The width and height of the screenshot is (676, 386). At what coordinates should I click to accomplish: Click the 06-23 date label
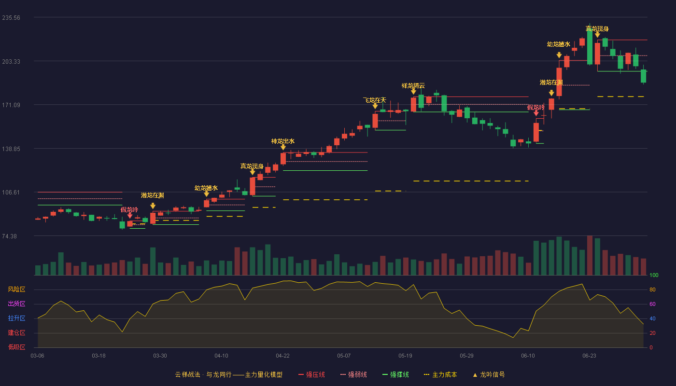[589, 356]
